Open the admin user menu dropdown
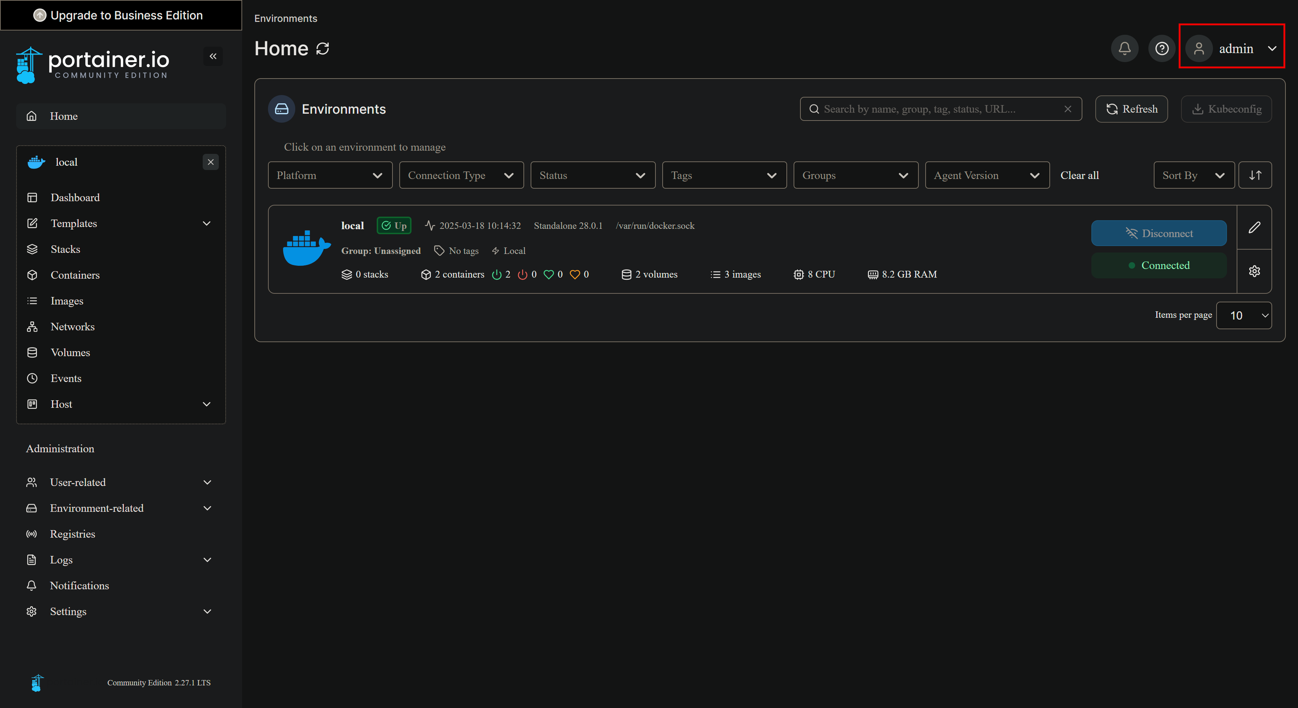The image size is (1298, 708). coord(1232,48)
